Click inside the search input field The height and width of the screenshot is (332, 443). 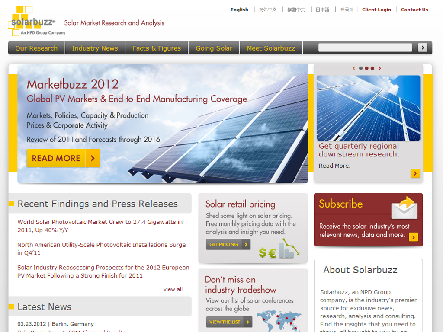click(365, 48)
